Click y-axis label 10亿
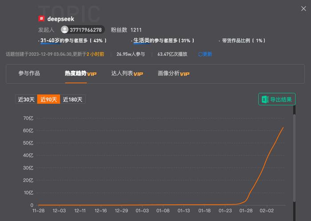 [28, 193]
